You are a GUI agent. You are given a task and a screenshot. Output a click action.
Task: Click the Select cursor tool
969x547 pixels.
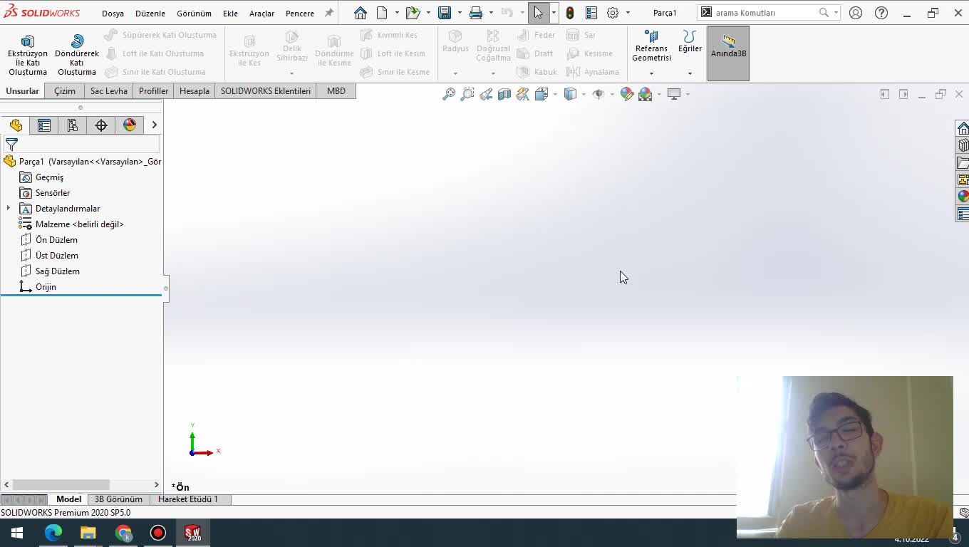click(538, 13)
